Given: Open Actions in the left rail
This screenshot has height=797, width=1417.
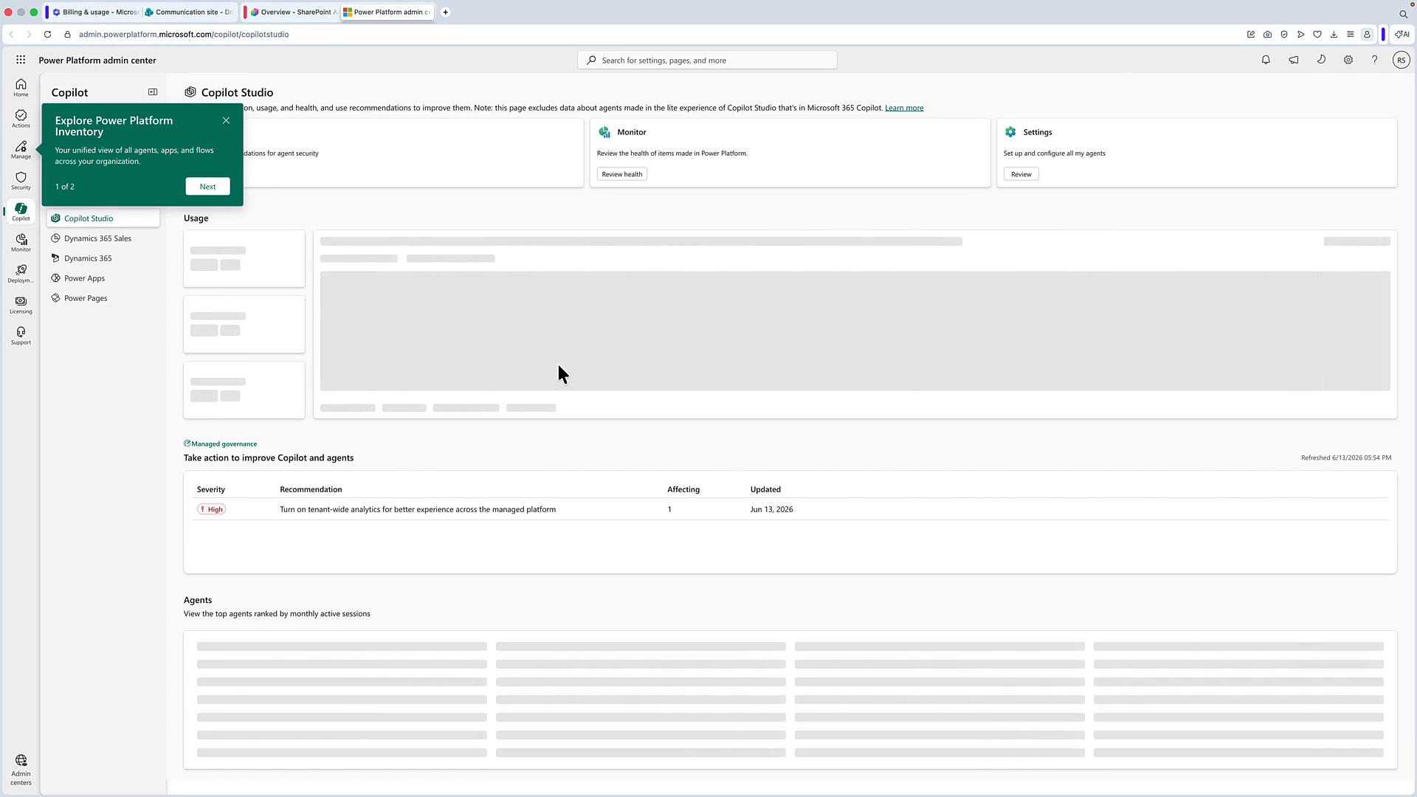Looking at the screenshot, I should (21, 119).
